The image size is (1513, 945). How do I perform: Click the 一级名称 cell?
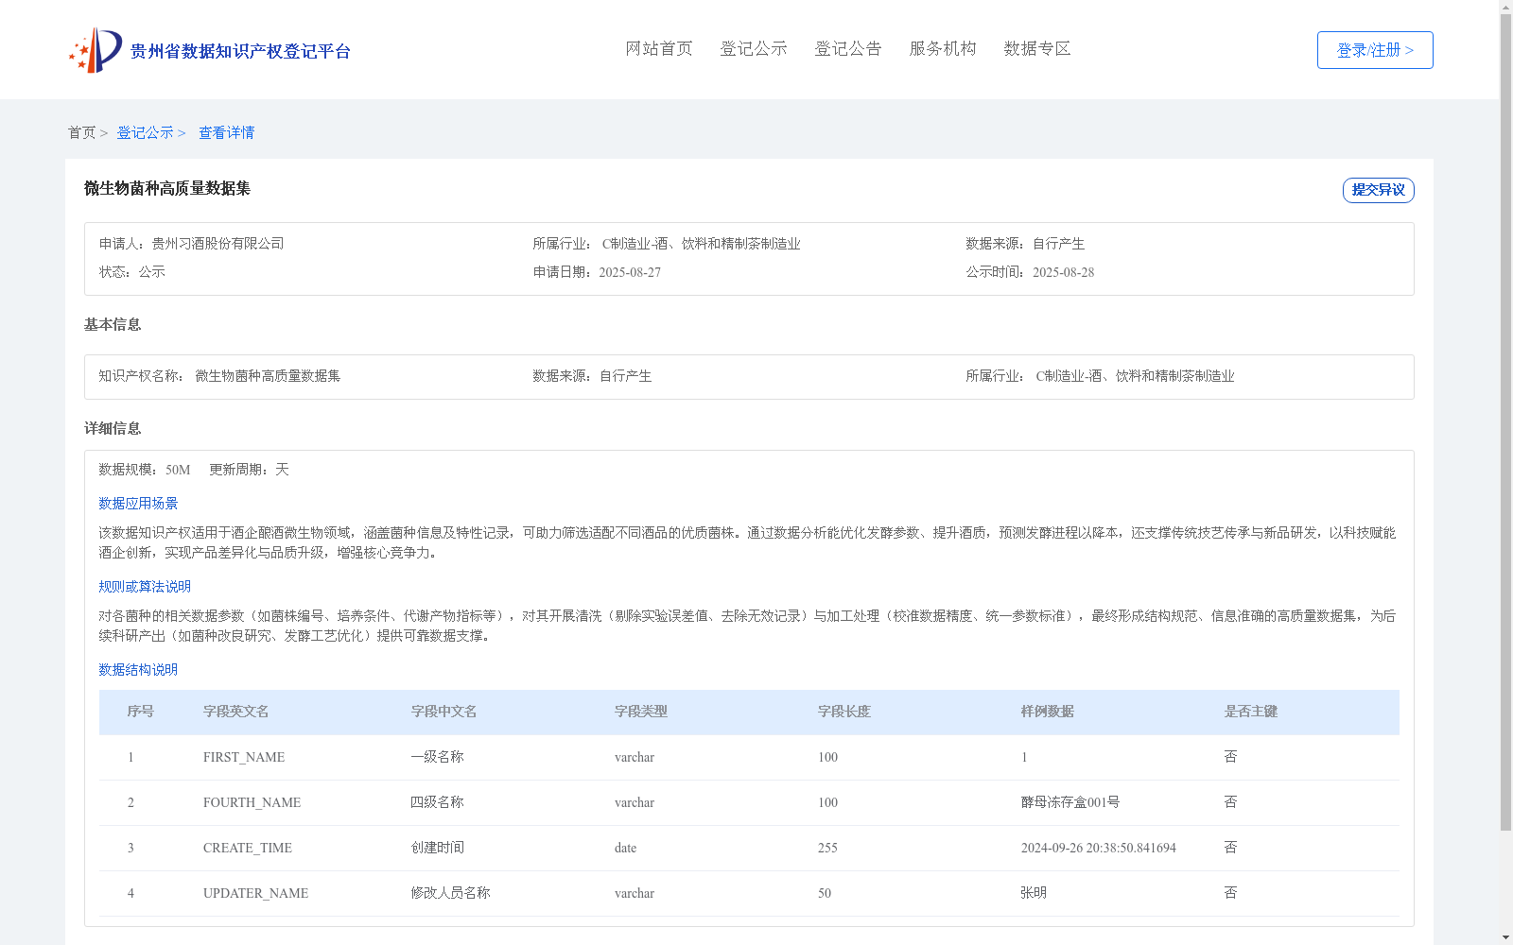(438, 757)
